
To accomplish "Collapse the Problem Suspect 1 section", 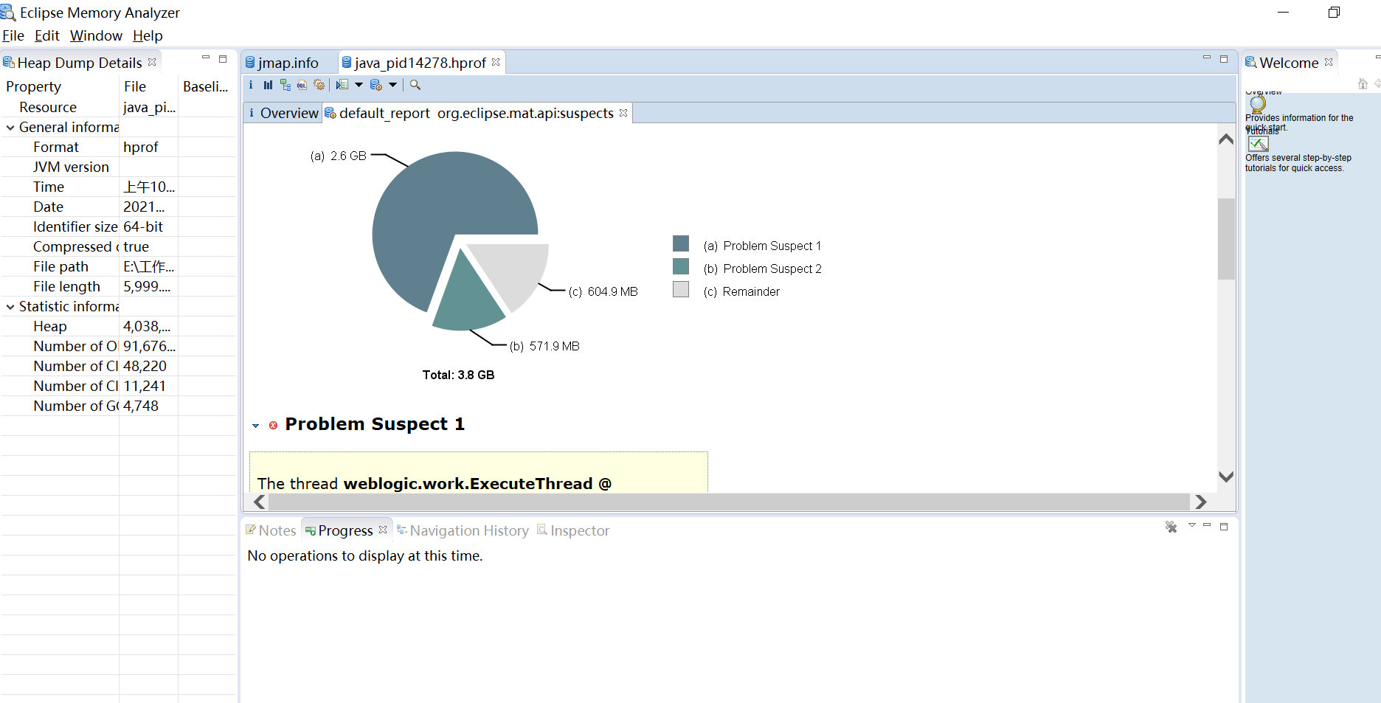I will 255,426.
